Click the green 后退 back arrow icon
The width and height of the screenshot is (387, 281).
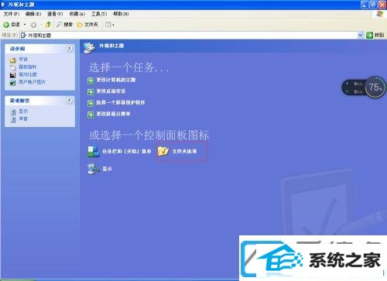pos(6,25)
